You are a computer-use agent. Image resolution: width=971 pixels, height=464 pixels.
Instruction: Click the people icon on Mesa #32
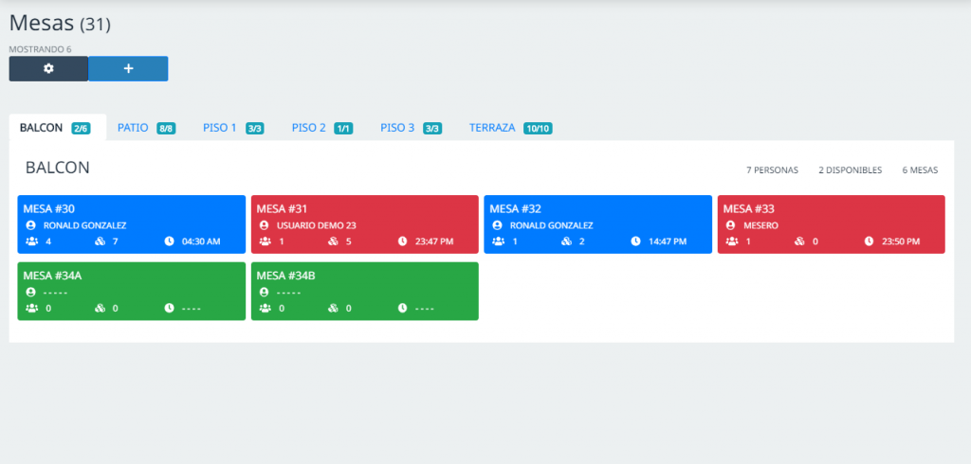point(498,241)
